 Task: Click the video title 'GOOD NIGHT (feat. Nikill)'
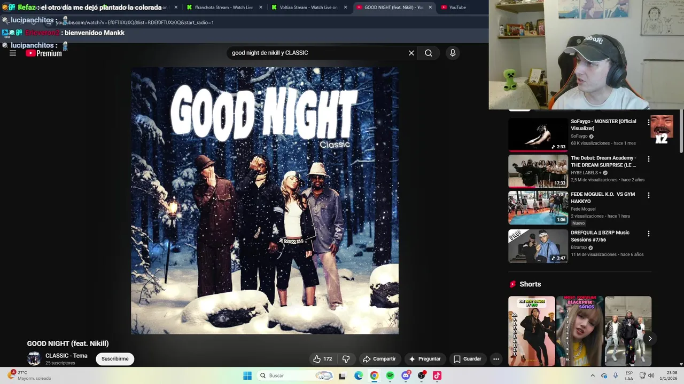coord(68,344)
